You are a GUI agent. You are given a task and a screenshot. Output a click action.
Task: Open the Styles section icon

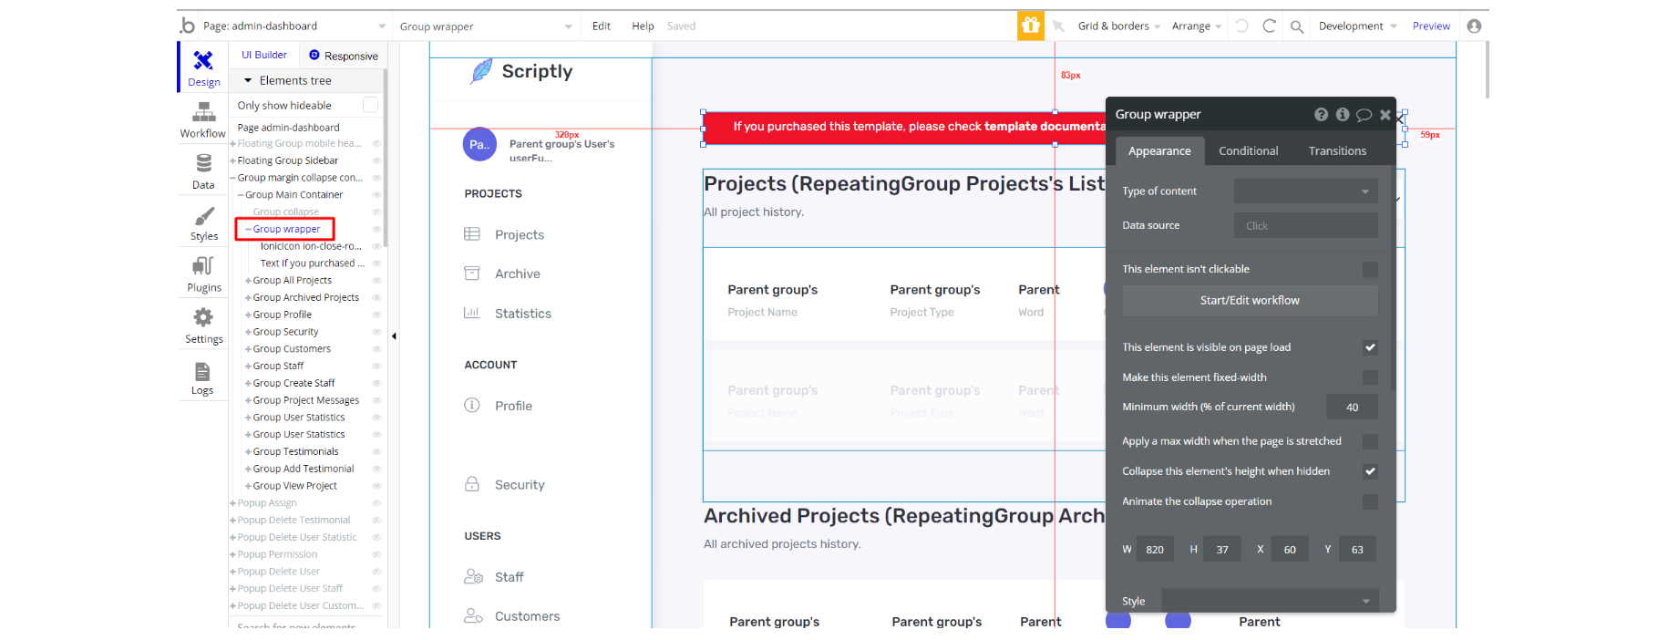pyautogui.click(x=203, y=216)
